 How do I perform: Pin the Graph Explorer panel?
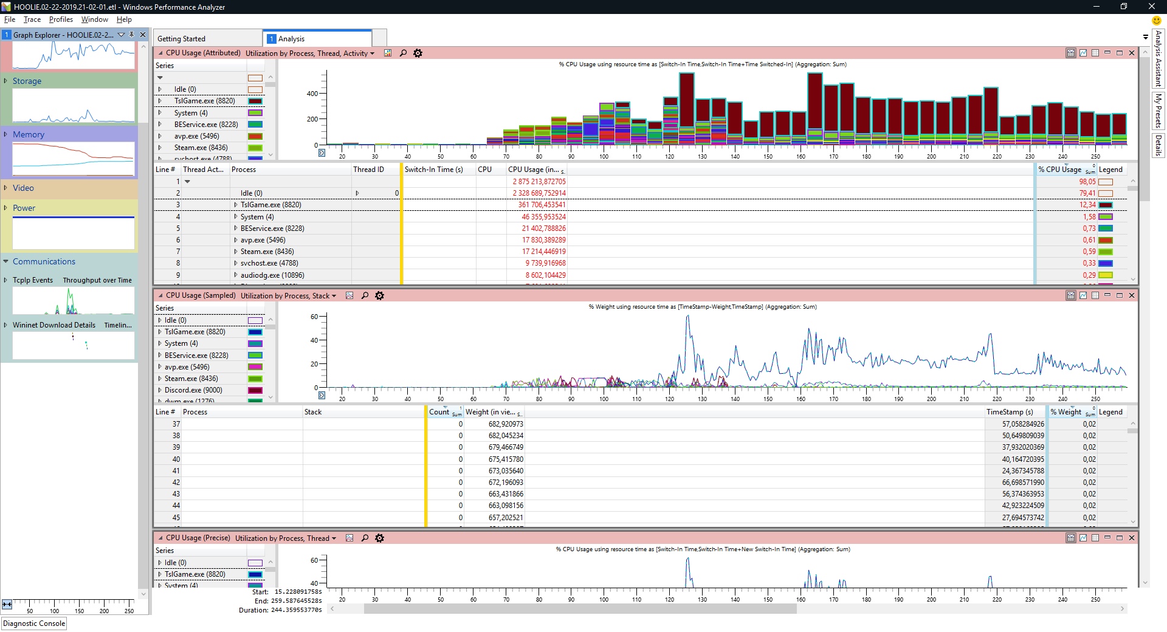pyautogui.click(x=131, y=35)
